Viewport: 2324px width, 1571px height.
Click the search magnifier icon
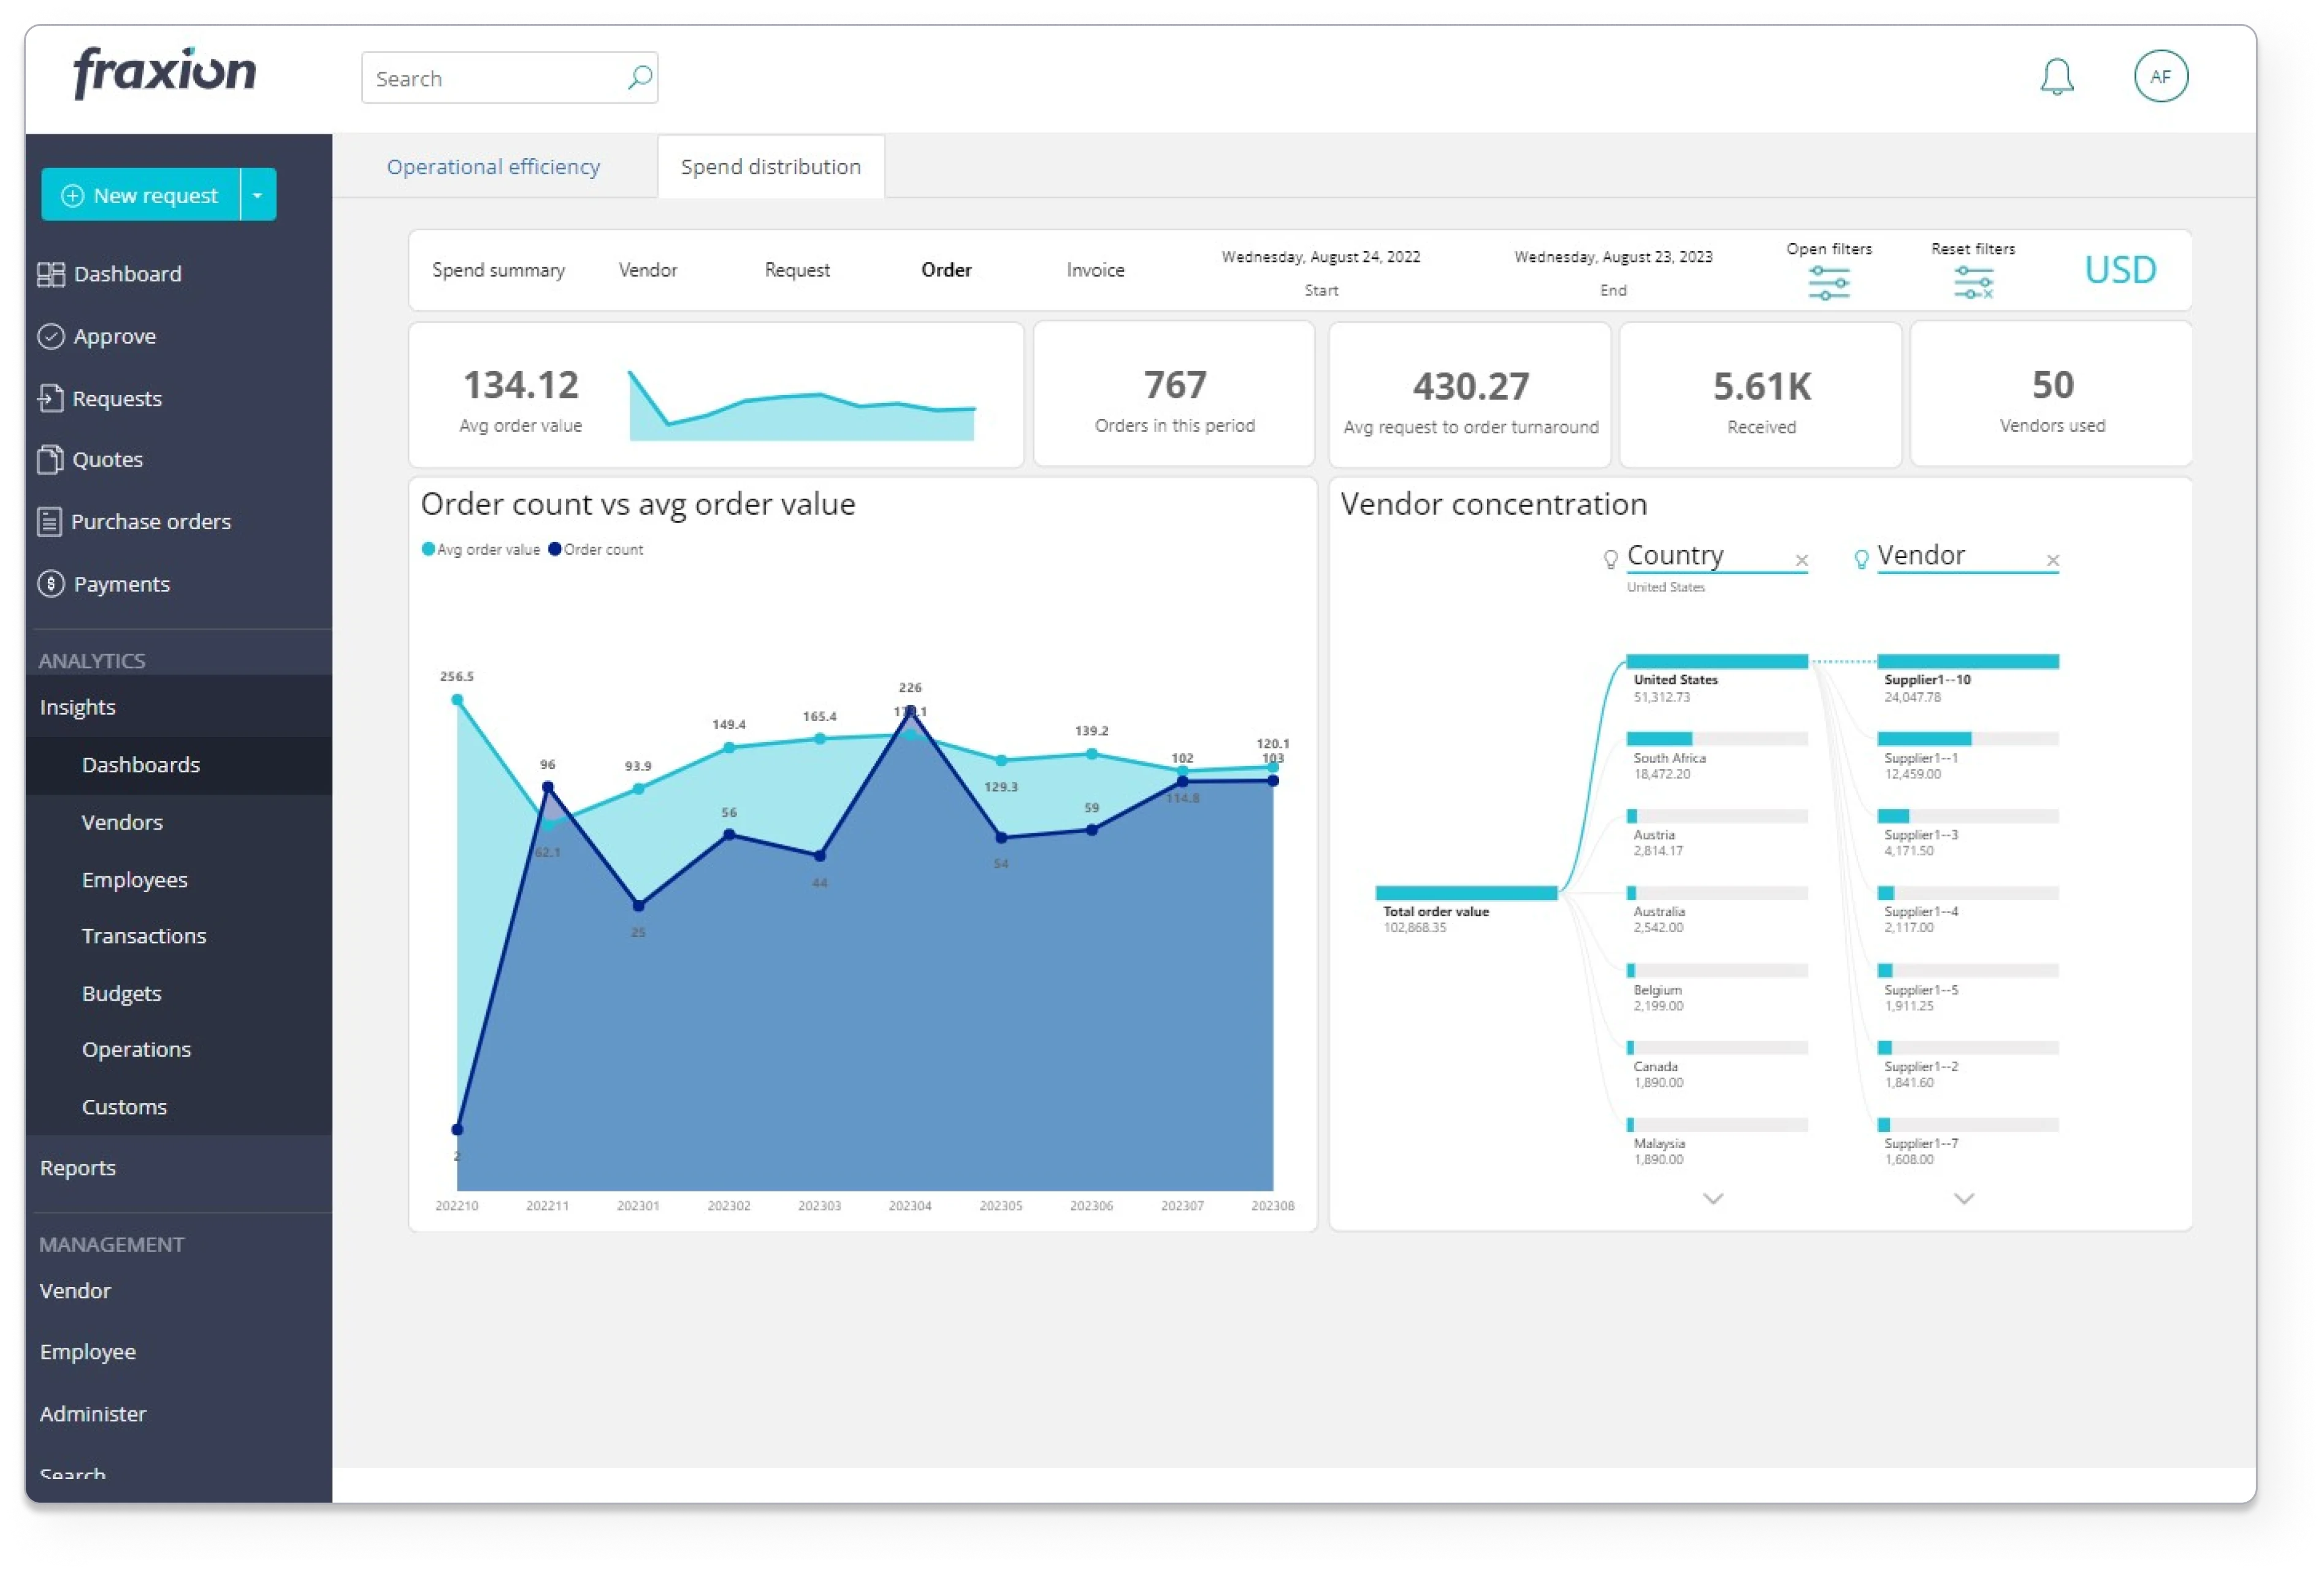(639, 77)
